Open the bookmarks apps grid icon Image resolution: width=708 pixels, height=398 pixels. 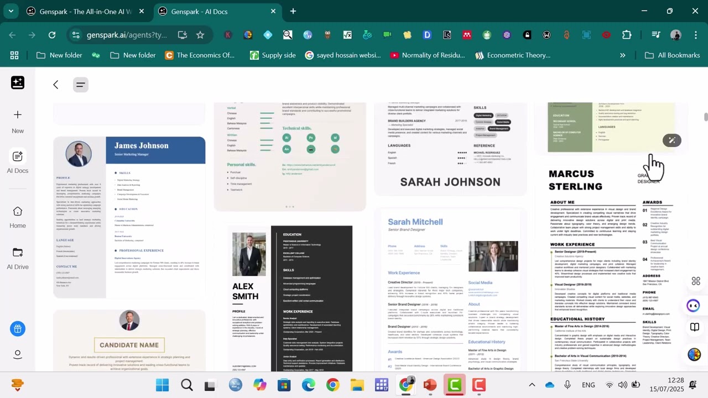pos(14,55)
